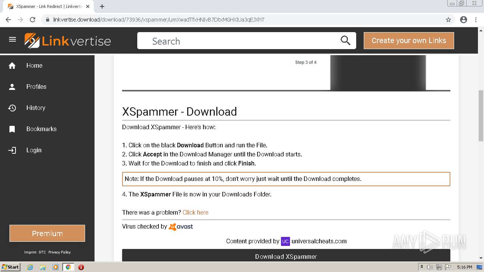Click the red Opera-style taskbar icon
The height and width of the screenshot is (272, 484).
81,267
